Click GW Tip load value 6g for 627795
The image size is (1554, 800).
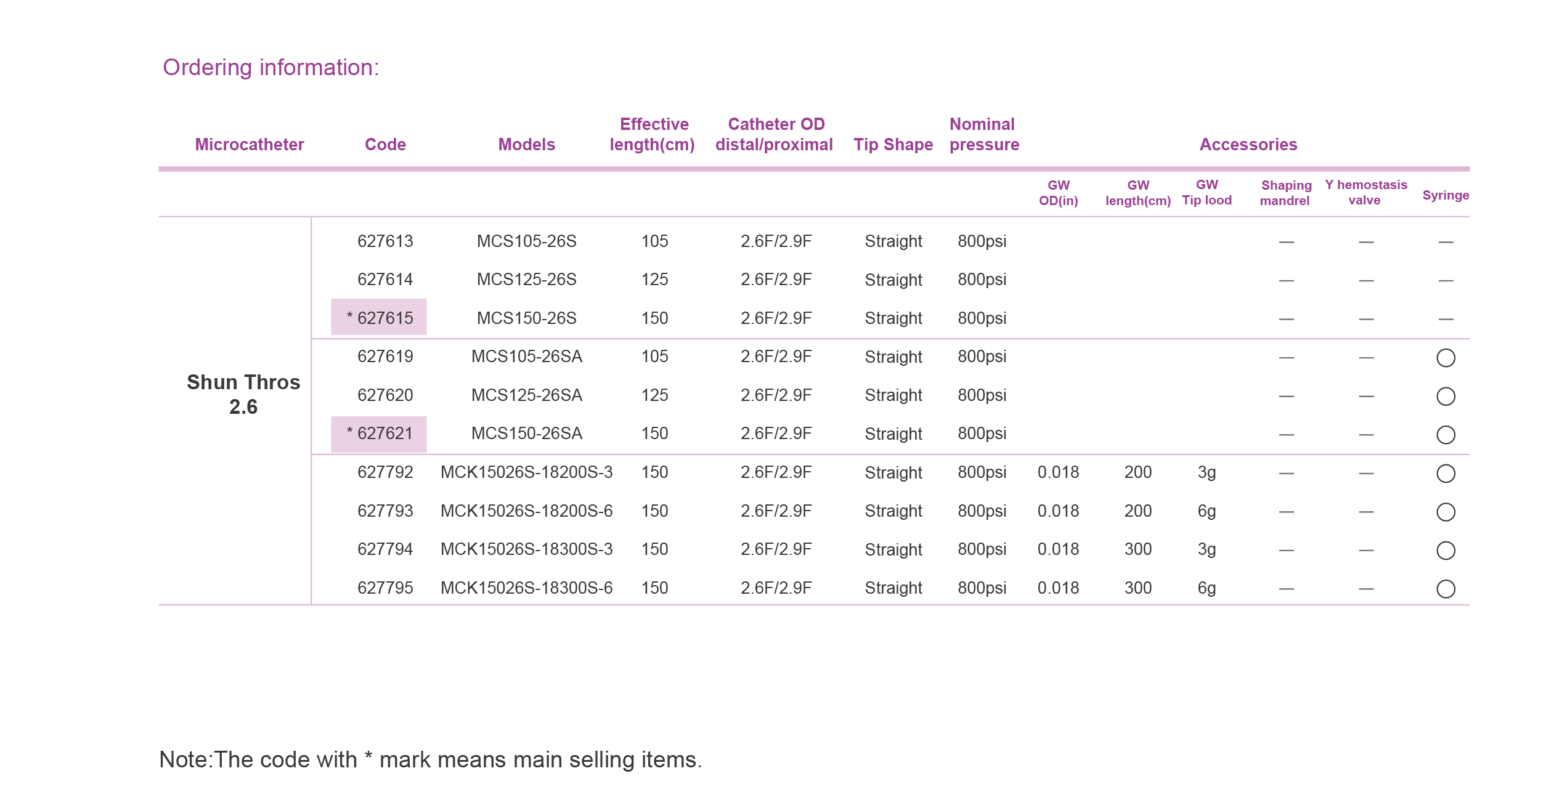[x=1206, y=588]
